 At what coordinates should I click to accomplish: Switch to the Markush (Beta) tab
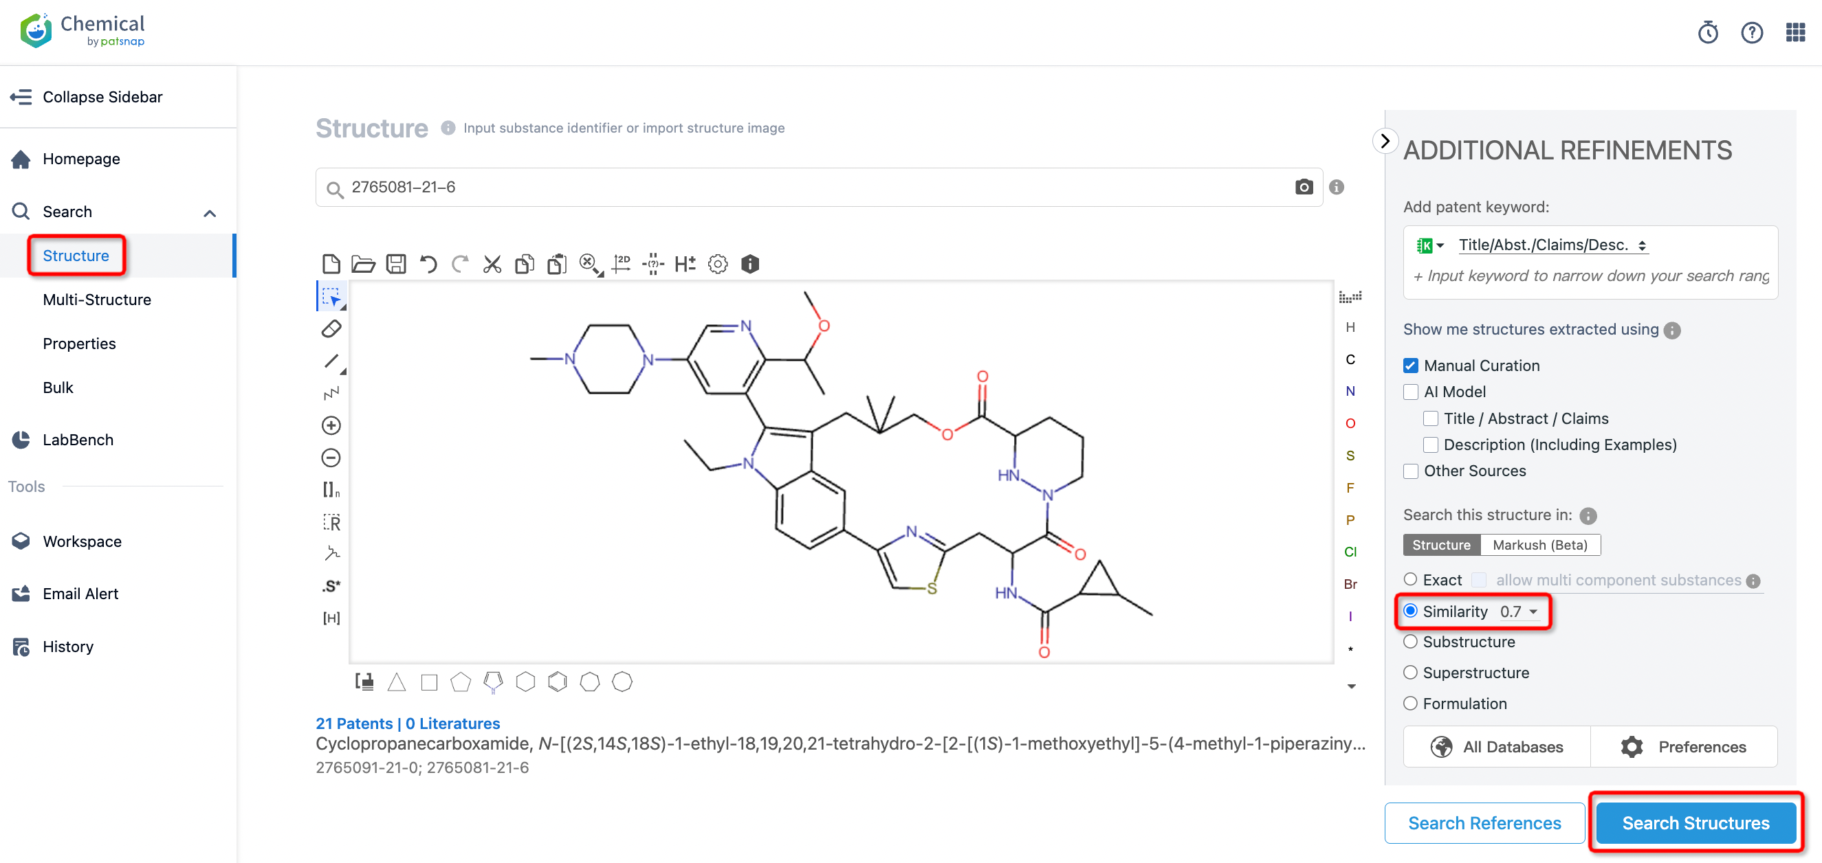[1539, 545]
